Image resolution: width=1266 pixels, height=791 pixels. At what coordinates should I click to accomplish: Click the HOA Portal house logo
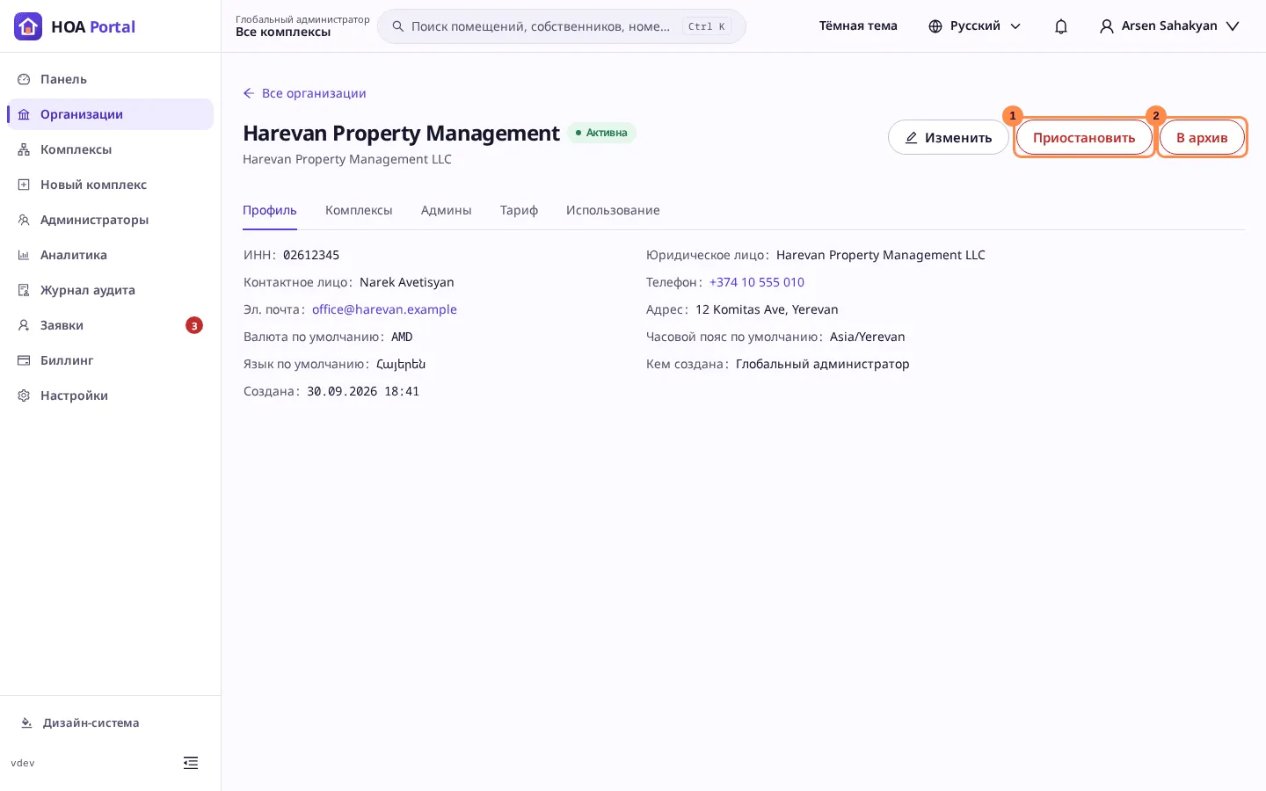click(x=28, y=26)
